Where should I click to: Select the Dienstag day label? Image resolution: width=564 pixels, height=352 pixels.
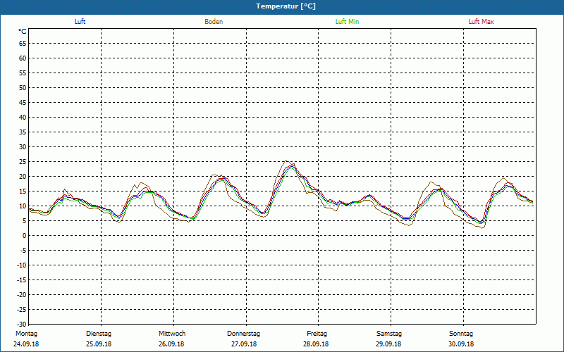99,334
